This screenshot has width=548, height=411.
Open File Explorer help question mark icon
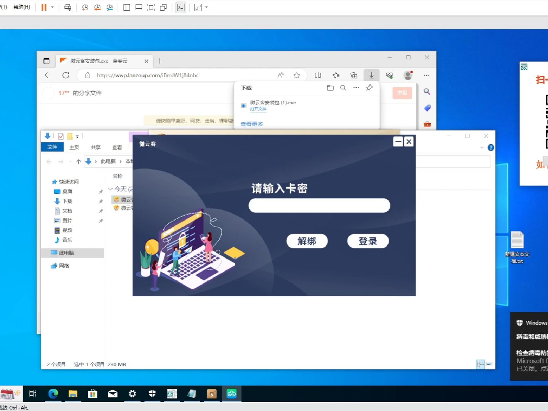(x=491, y=148)
